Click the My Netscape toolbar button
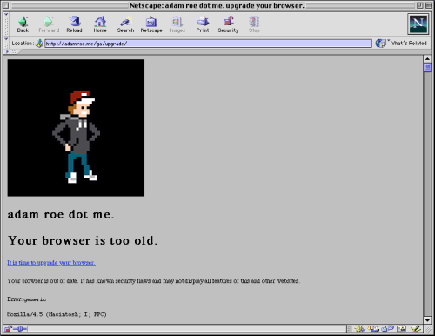 point(151,24)
